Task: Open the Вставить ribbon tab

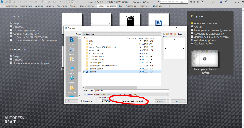Action: pyautogui.click(x=50, y=6)
